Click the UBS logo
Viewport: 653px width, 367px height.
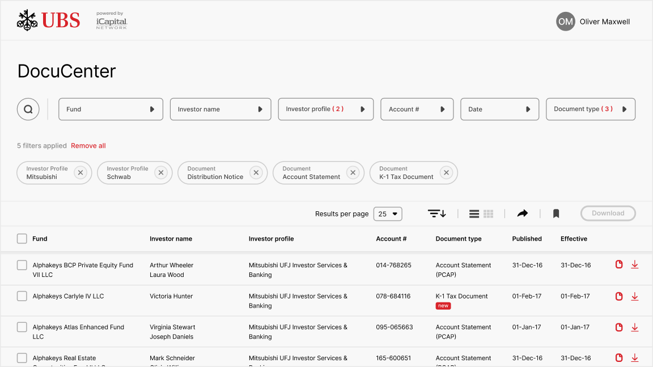point(48,20)
